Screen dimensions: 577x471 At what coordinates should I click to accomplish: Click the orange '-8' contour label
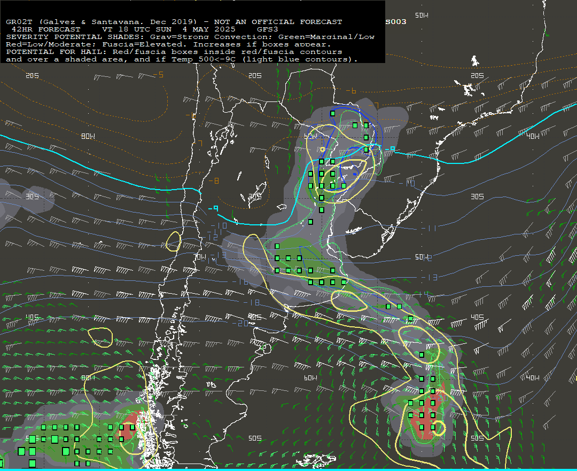[x=214, y=180]
